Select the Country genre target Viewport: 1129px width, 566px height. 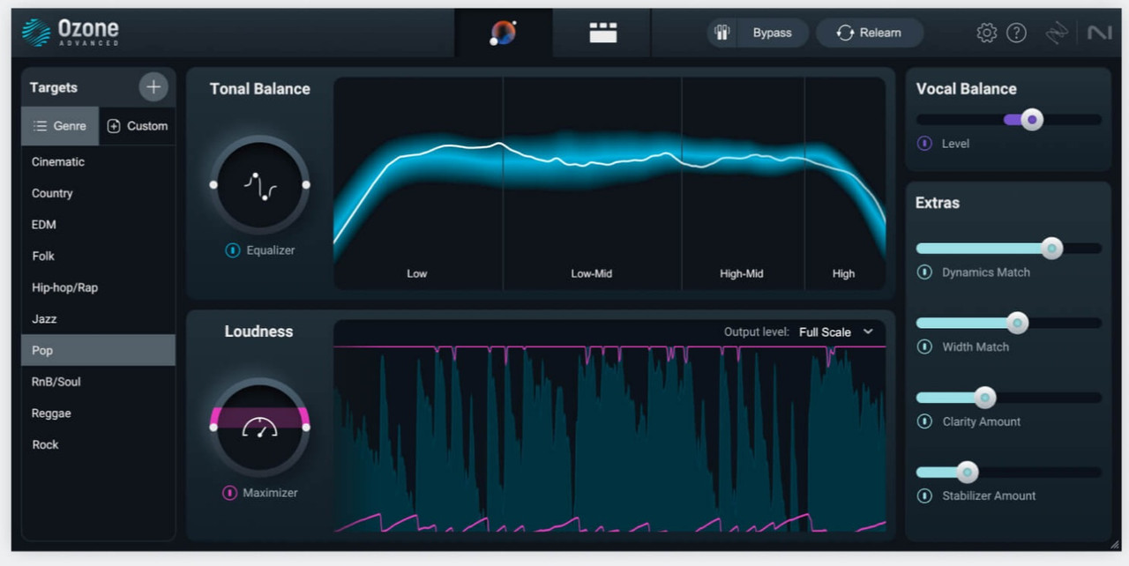[98, 193]
